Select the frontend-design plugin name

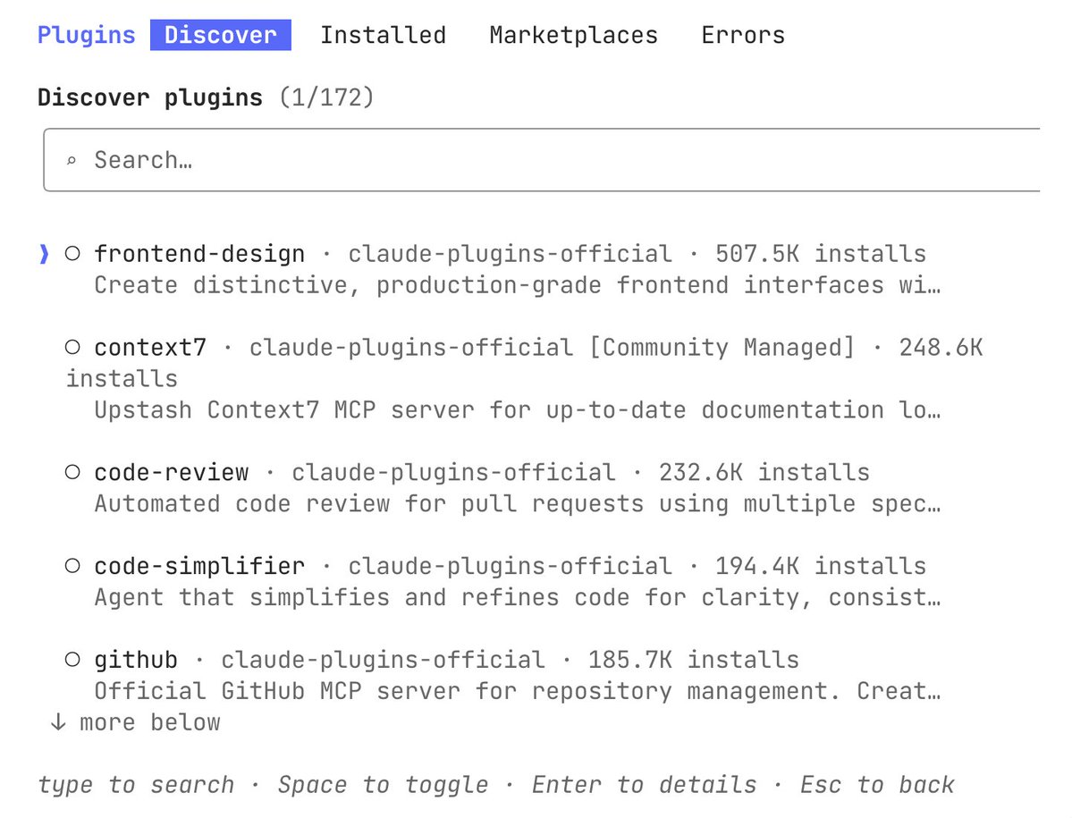click(x=199, y=254)
